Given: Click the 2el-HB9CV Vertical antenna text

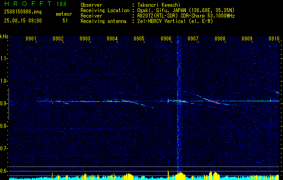Looking at the screenshot, I should (x=174, y=21).
